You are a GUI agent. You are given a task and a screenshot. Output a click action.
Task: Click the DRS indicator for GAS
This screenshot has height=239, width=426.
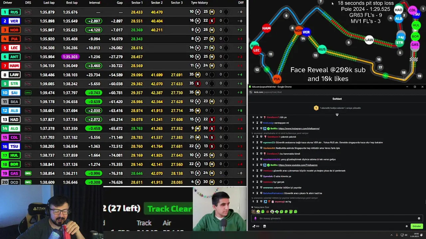click(x=28, y=173)
